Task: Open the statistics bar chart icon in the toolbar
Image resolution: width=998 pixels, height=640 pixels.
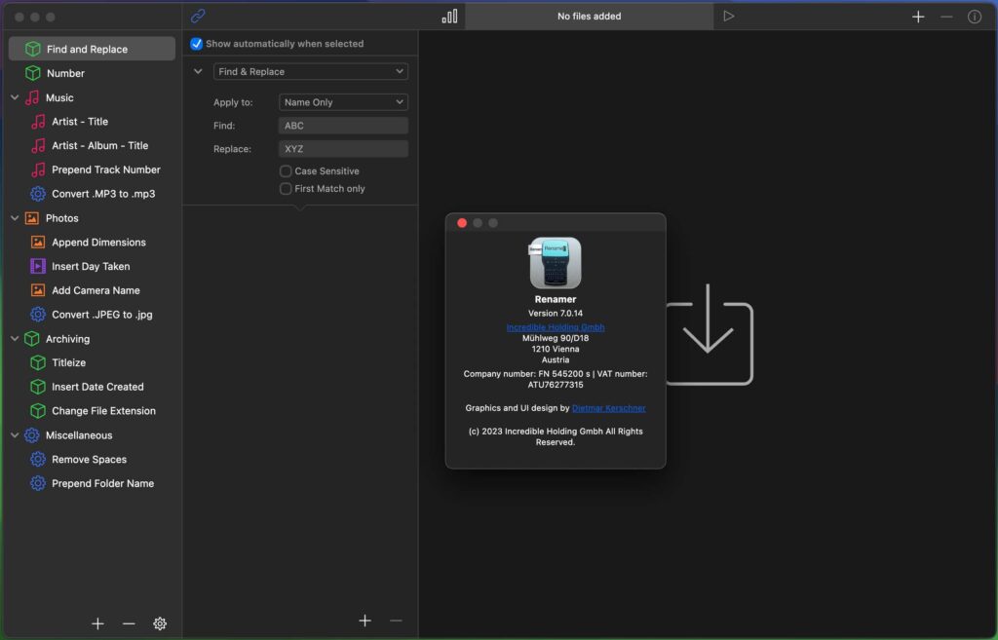Action: pos(447,16)
